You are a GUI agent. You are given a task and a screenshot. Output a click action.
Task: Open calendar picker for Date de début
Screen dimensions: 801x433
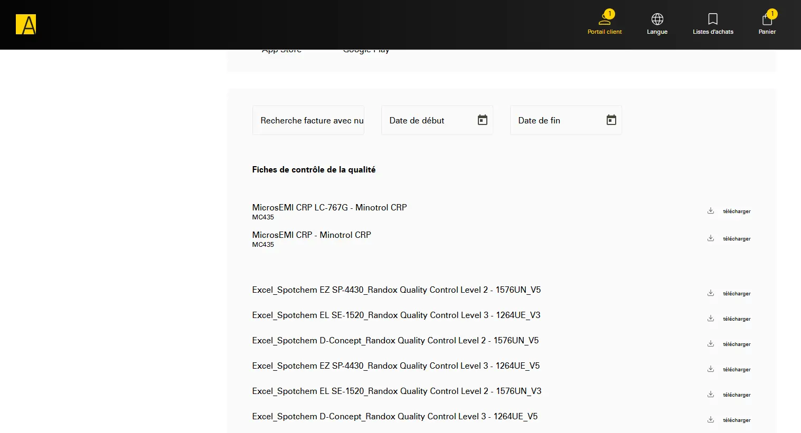pos(483,120)
